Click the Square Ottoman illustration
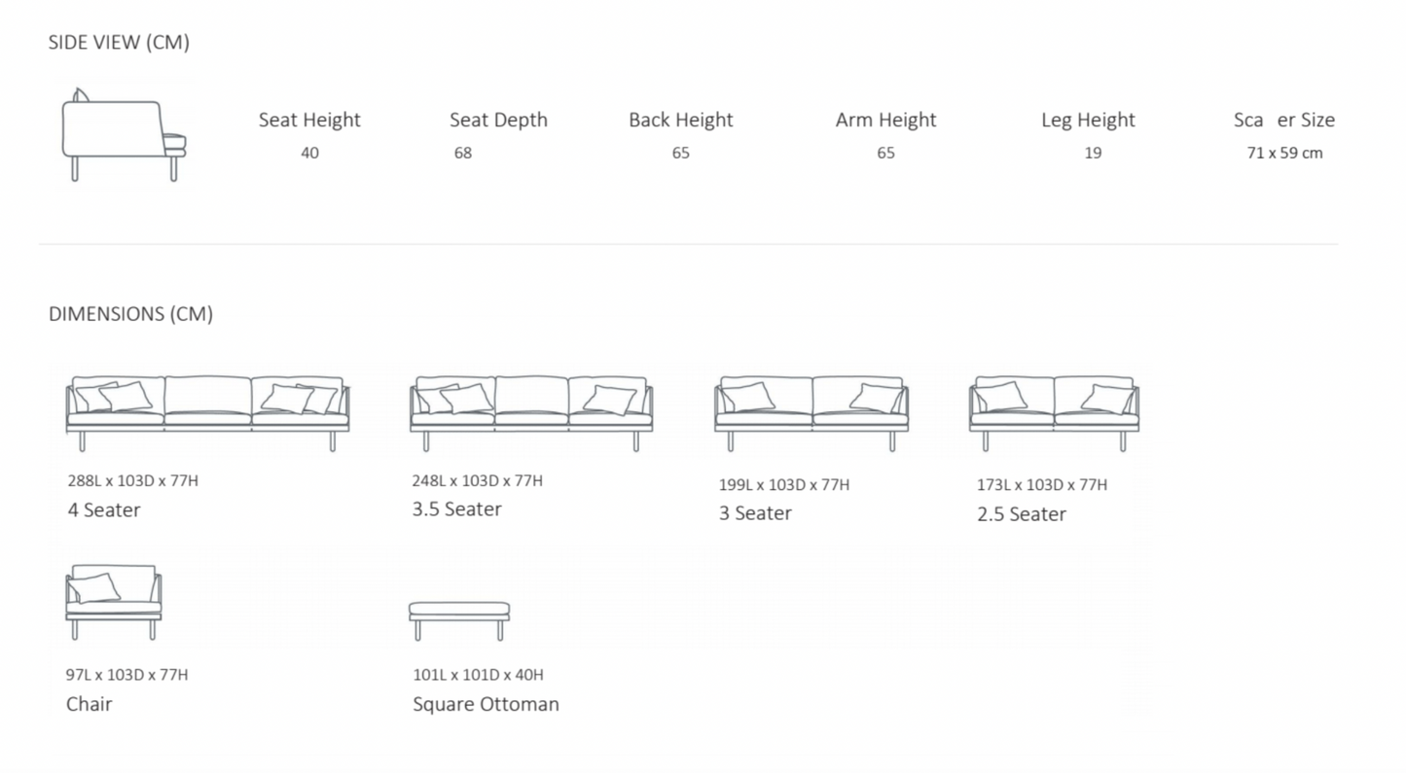The image size is (1406, 773). pos(459,618)
